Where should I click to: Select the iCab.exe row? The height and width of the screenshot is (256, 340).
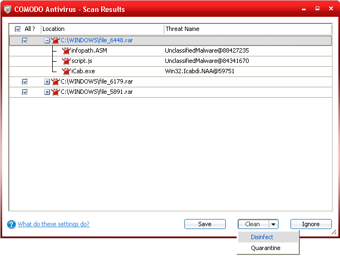[170, 72]
